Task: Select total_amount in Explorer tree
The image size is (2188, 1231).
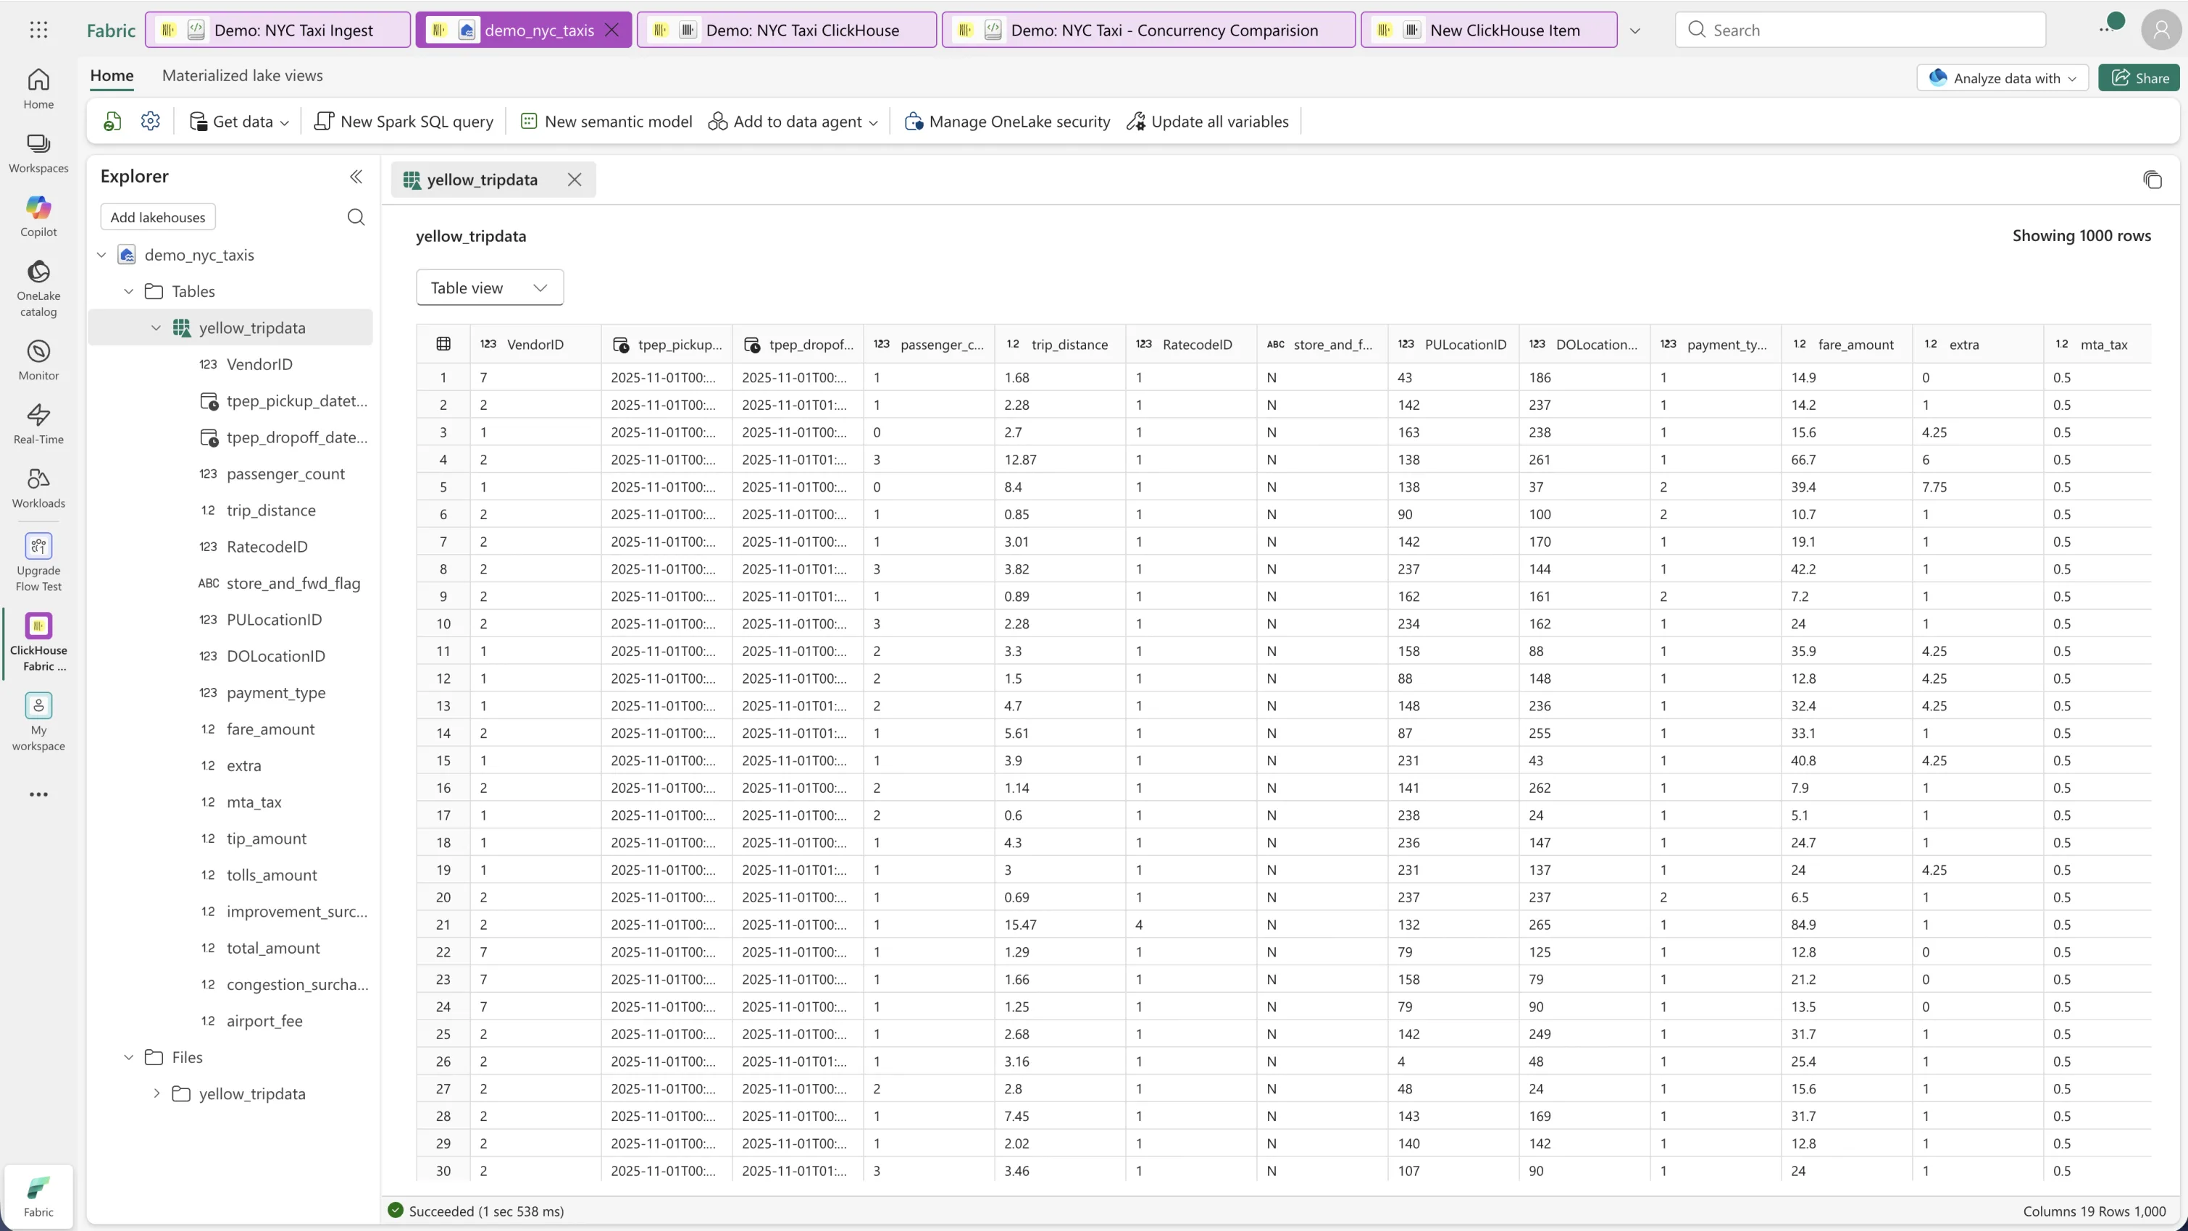Action: click(x=272, y=947)
